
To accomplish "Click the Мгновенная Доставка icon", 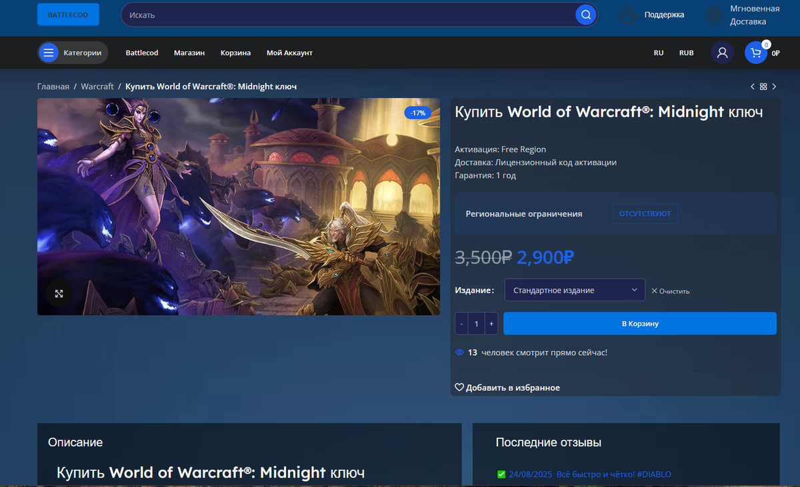I will [x=715, y=15].
